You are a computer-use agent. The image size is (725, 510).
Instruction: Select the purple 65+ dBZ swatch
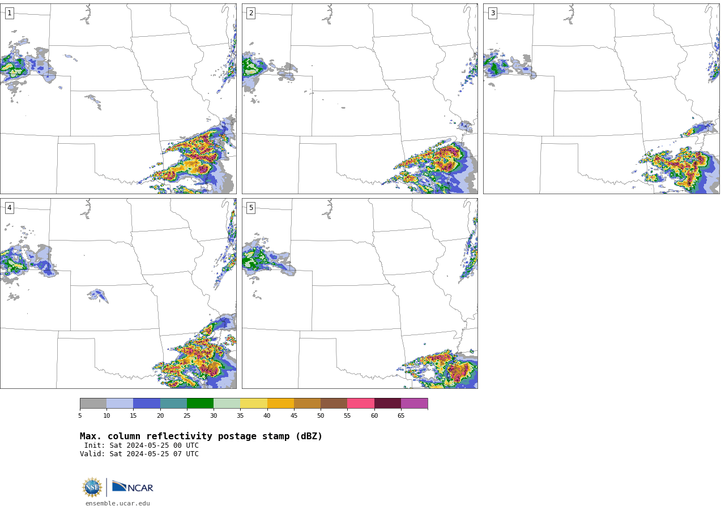point(415,404)
